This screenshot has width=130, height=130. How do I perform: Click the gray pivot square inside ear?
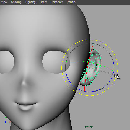[x=90, y=68]
